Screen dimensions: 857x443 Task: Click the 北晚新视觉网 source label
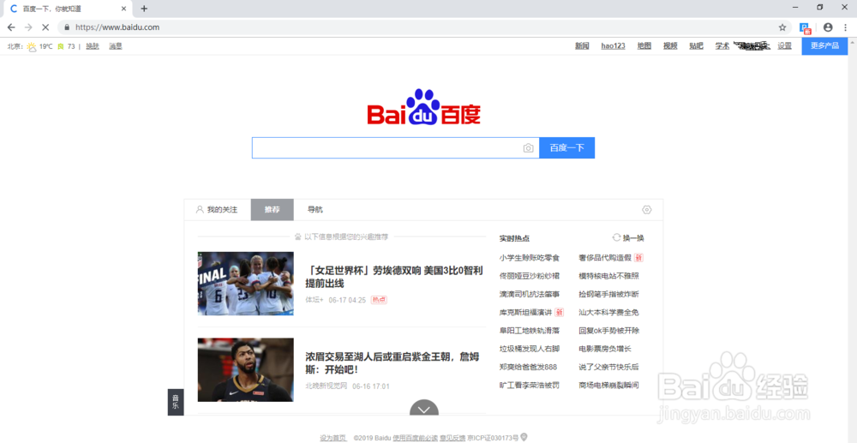point(327,386)
